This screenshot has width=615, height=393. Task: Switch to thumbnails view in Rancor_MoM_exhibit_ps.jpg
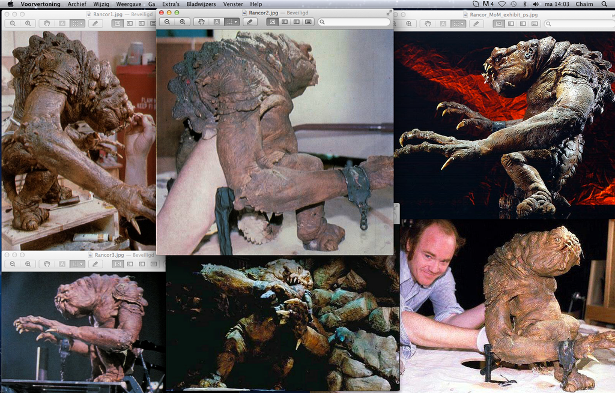click(x=510, y=24)
